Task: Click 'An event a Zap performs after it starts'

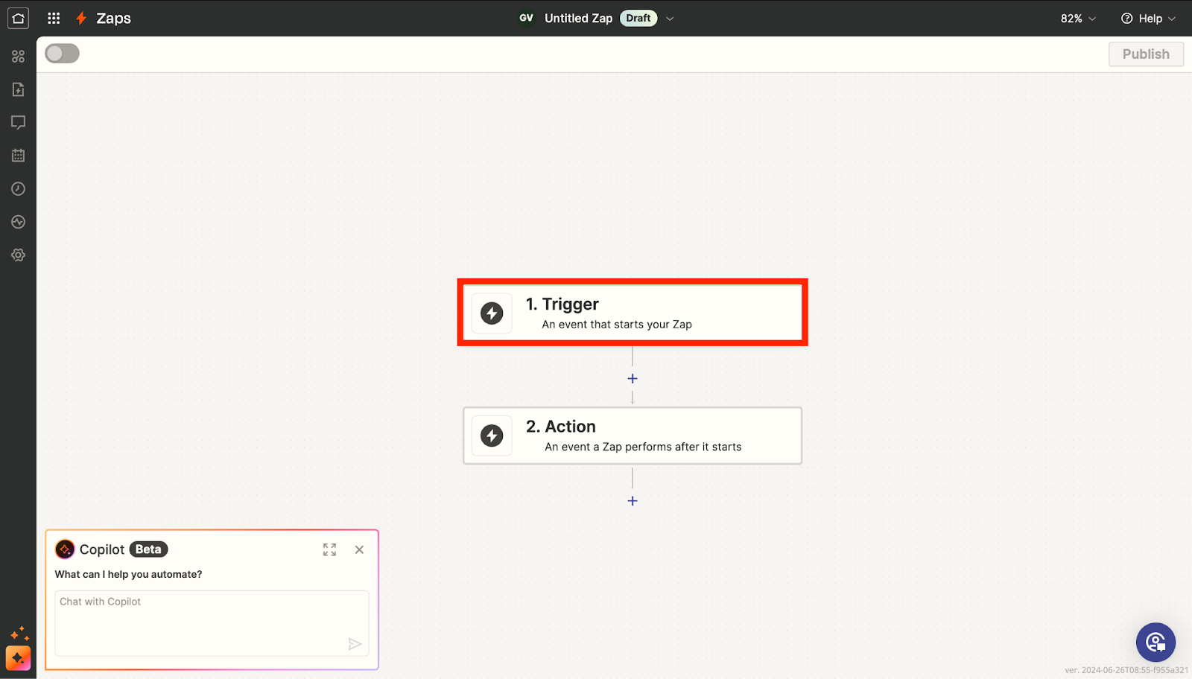Action: [643, 447]
